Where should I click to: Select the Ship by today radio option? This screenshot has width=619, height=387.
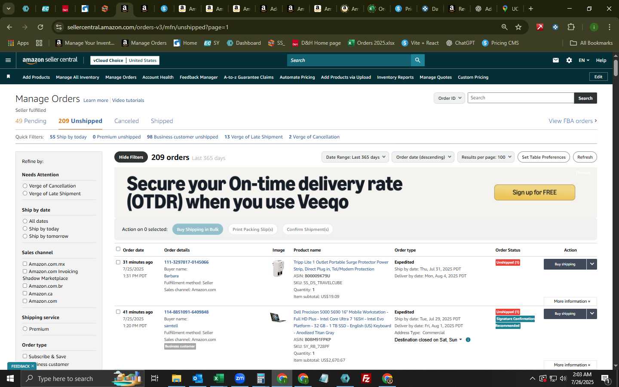click(25, 229)
